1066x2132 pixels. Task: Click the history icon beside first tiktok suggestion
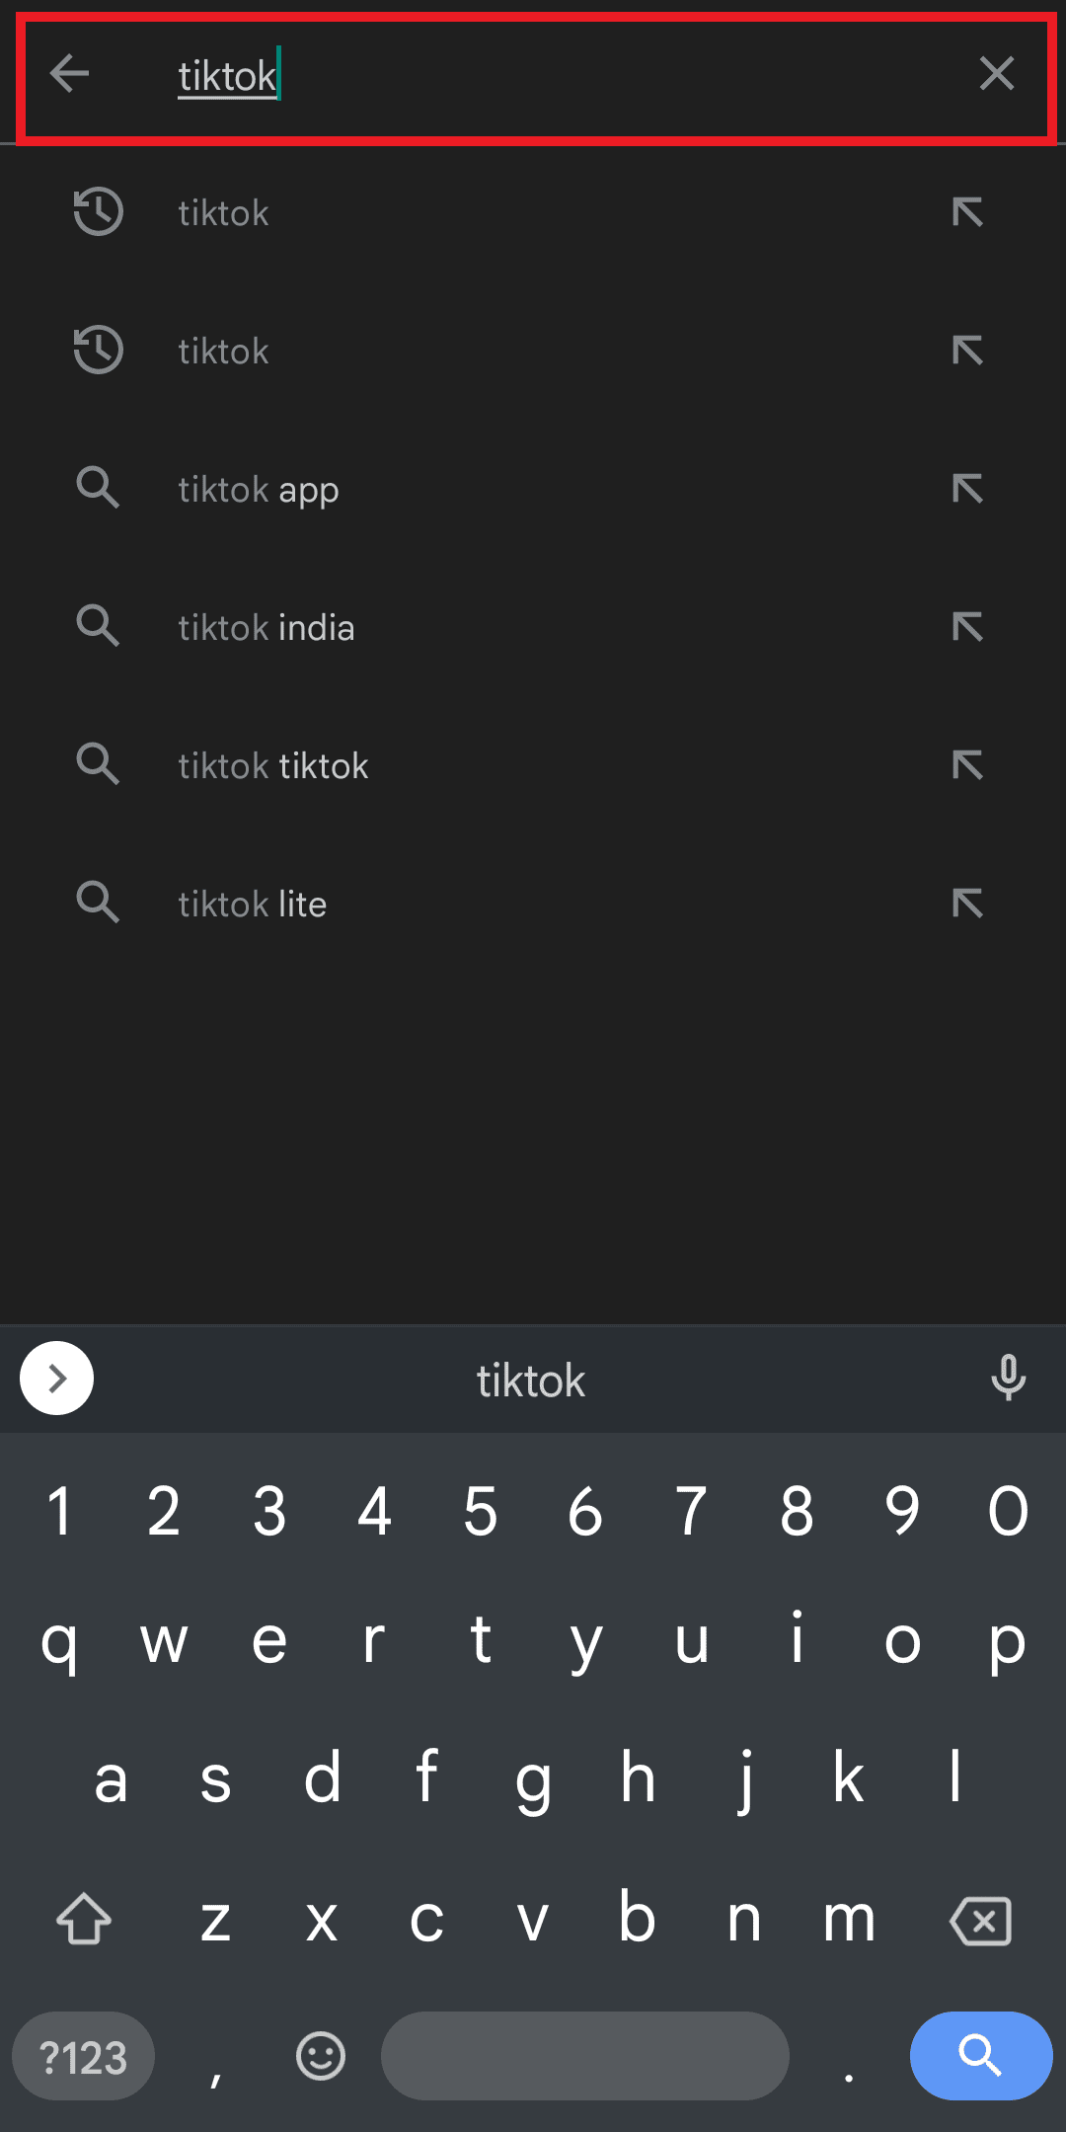click(97, 212)
